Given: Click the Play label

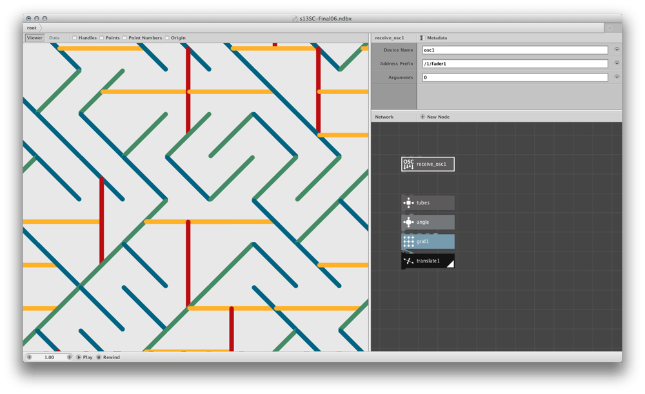Looking at the screenshot, I should [88, 357].
